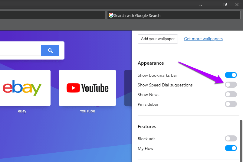
Task: Click the Speed Dial search text box
Action: (21, 50)
